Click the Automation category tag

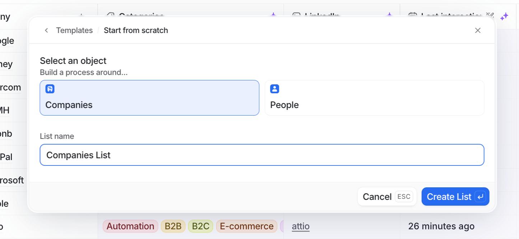pos(130,226)
